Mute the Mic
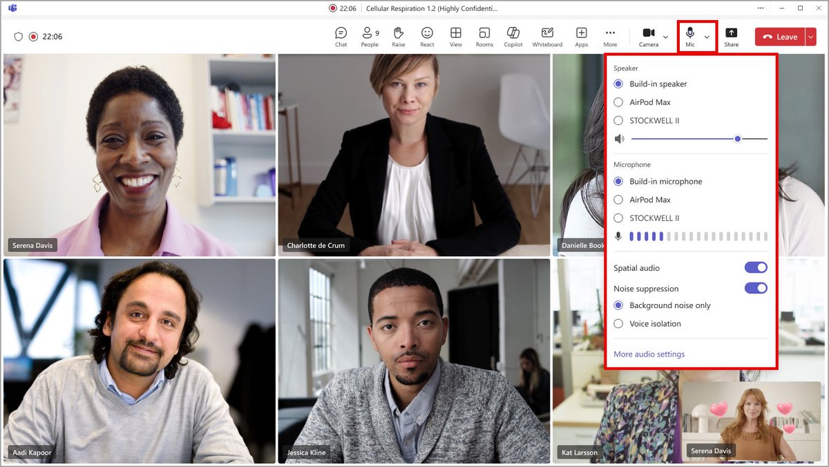The image size is (829, 467). (689, 37)
